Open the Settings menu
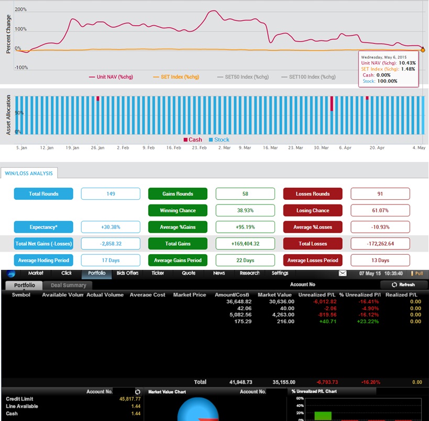 pos(280,273)
